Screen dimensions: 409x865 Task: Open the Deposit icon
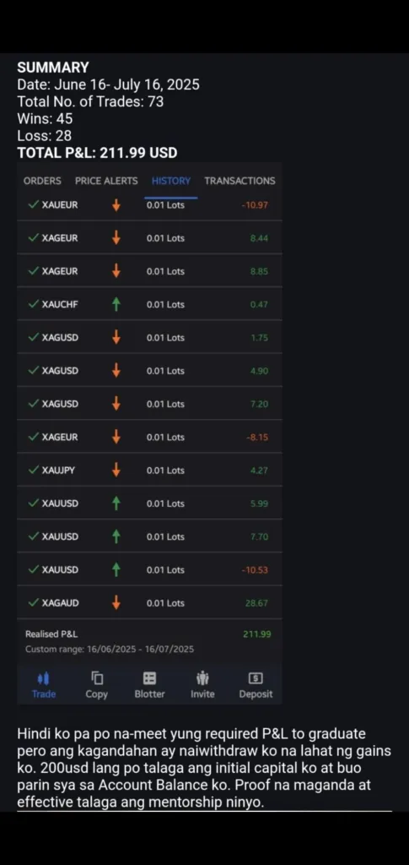click(x=256, y=678)
